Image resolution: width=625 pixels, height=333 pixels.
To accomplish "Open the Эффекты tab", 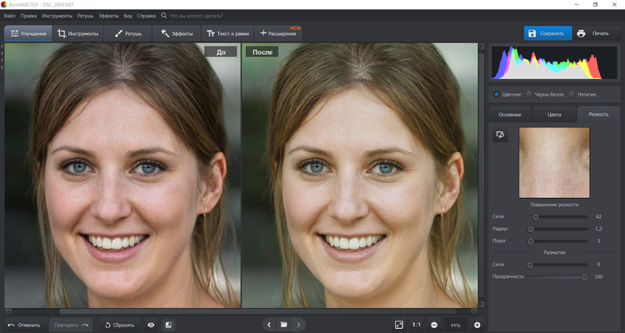I will click(x=177, y=33).
